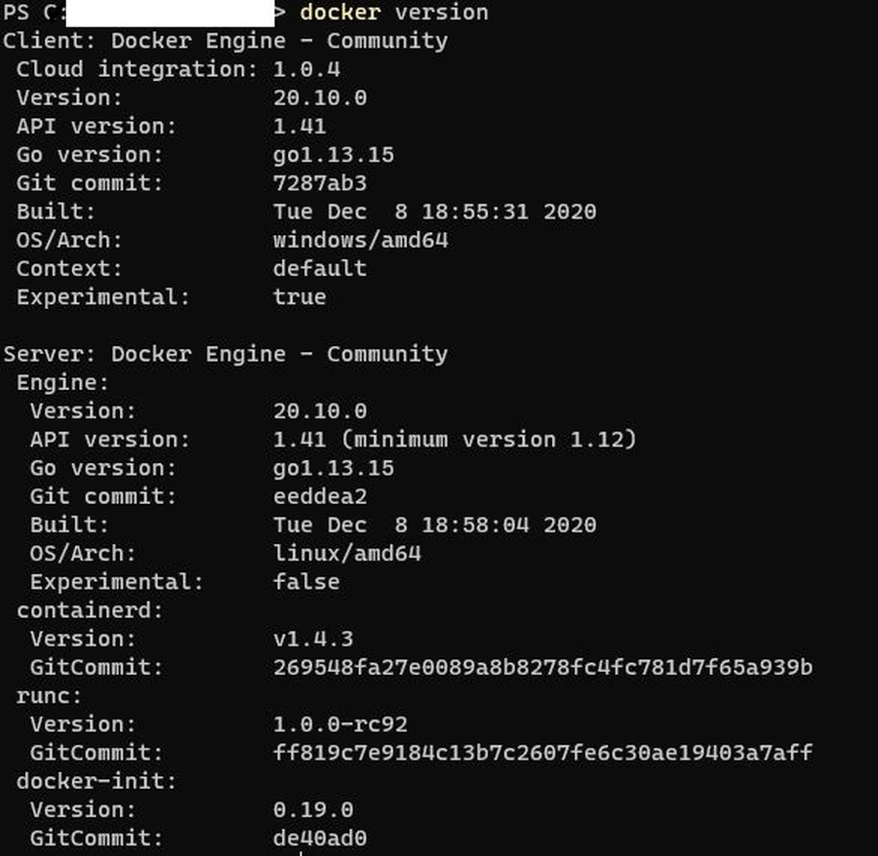Click the server Experimental value 'false'
This screenshot has height=856, width=878.
[306, 582]
